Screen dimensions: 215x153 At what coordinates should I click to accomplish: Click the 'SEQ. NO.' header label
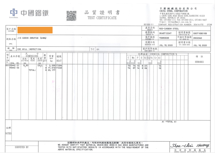15,63
